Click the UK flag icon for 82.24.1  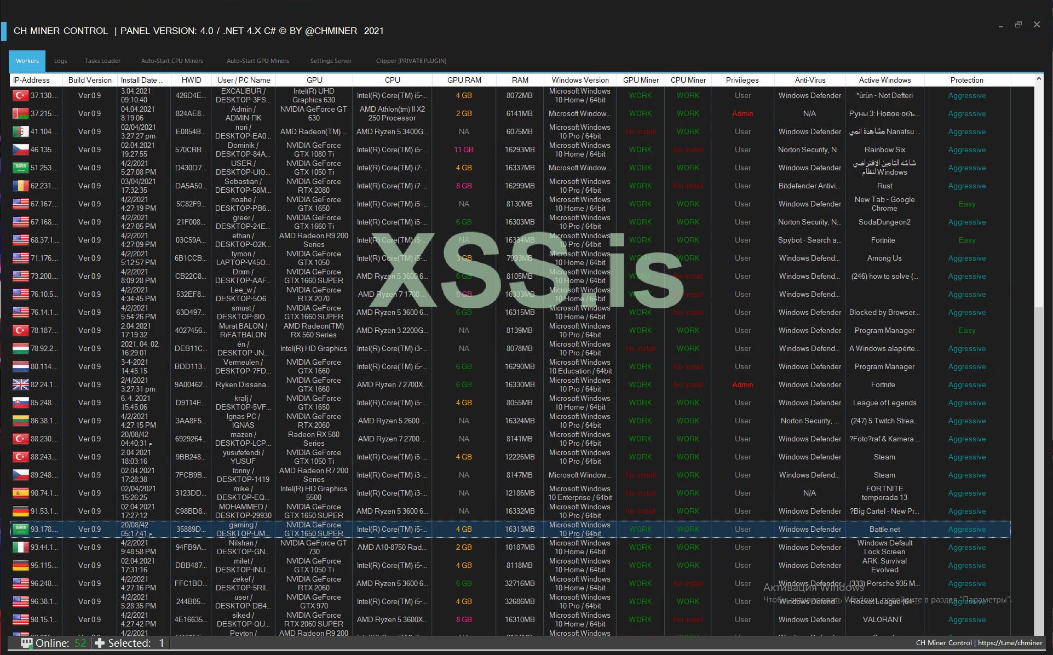click(21, 385)
